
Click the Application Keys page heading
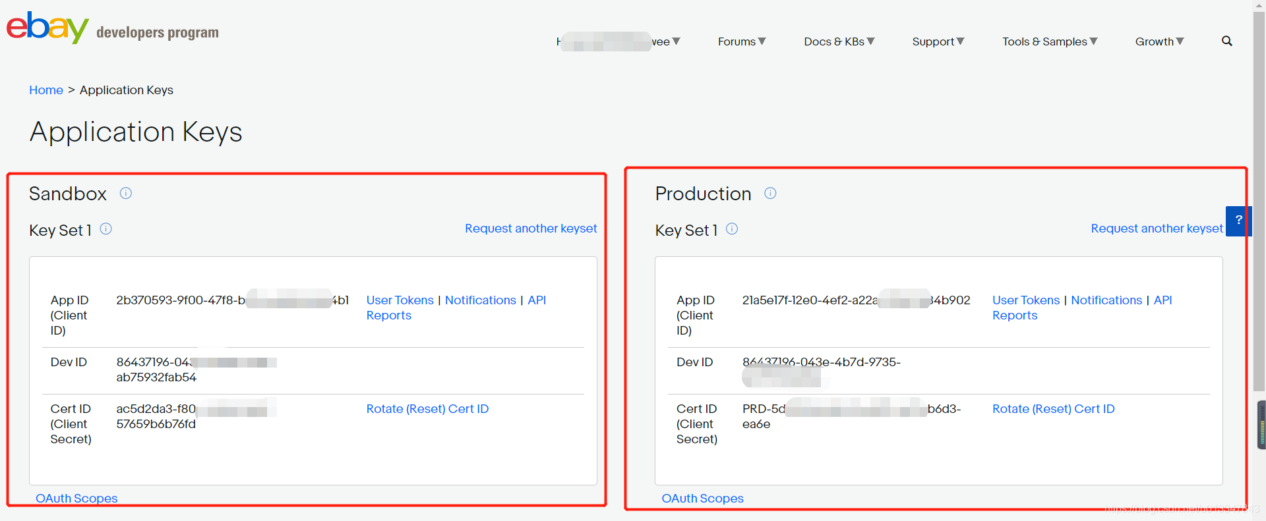point(136,132)
